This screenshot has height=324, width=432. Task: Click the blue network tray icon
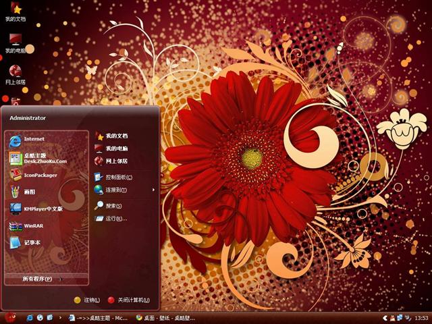pyautogui.click(x=400, y=318)
